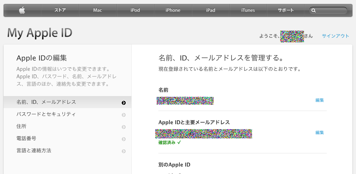Click the Apple IDと主要メールアドレス label
The height and width of the screenshot is (174, 356).
194,122
